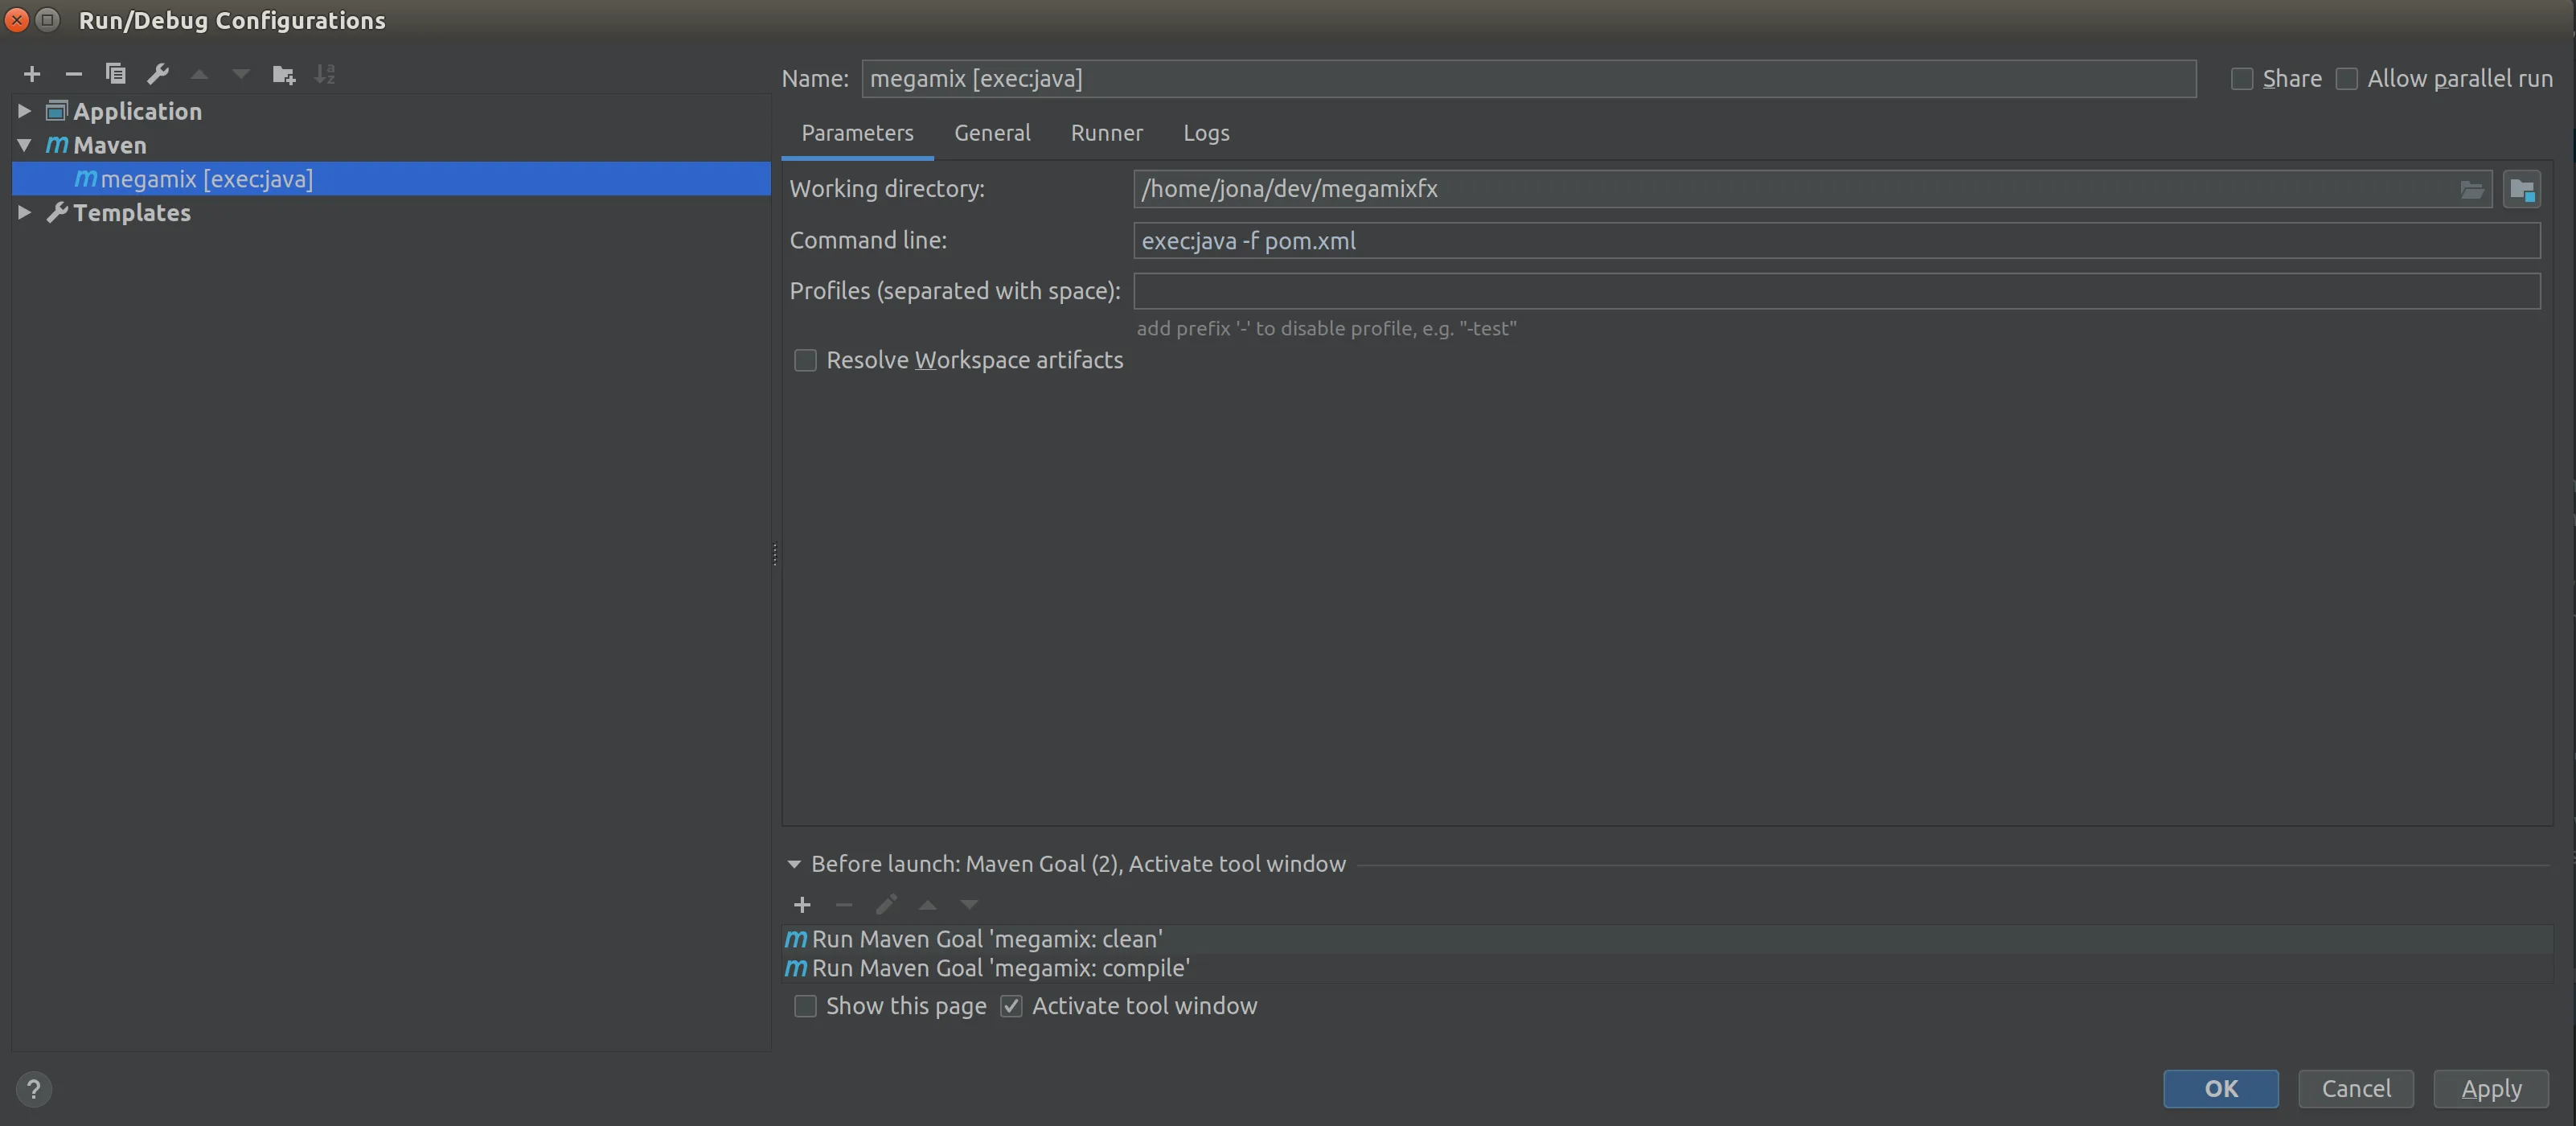Viewport: 2576px width, 1126px height.
Task: Expand the Application tree node
Action: [x=25, y=111]
